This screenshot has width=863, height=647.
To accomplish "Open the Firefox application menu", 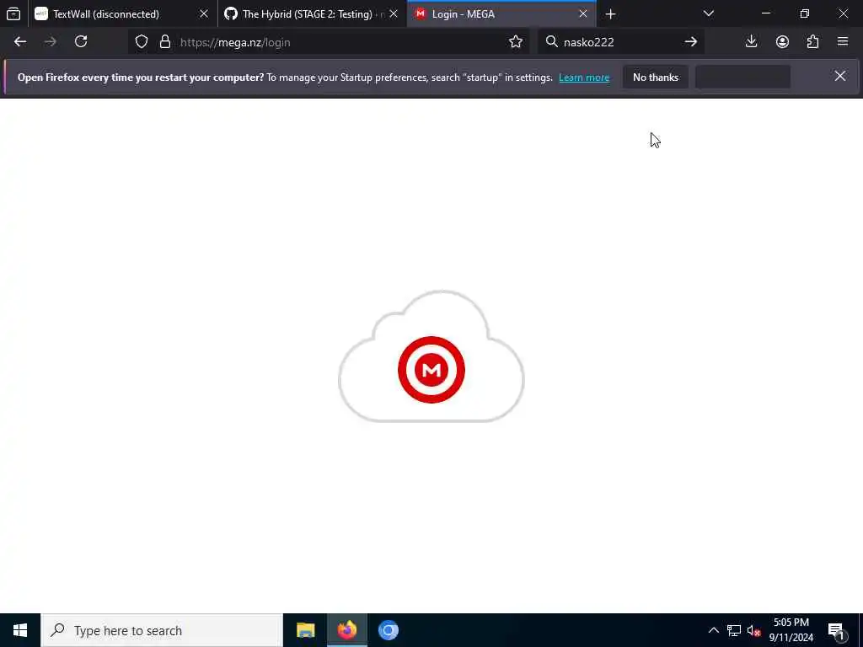I will tap(843, 42).
